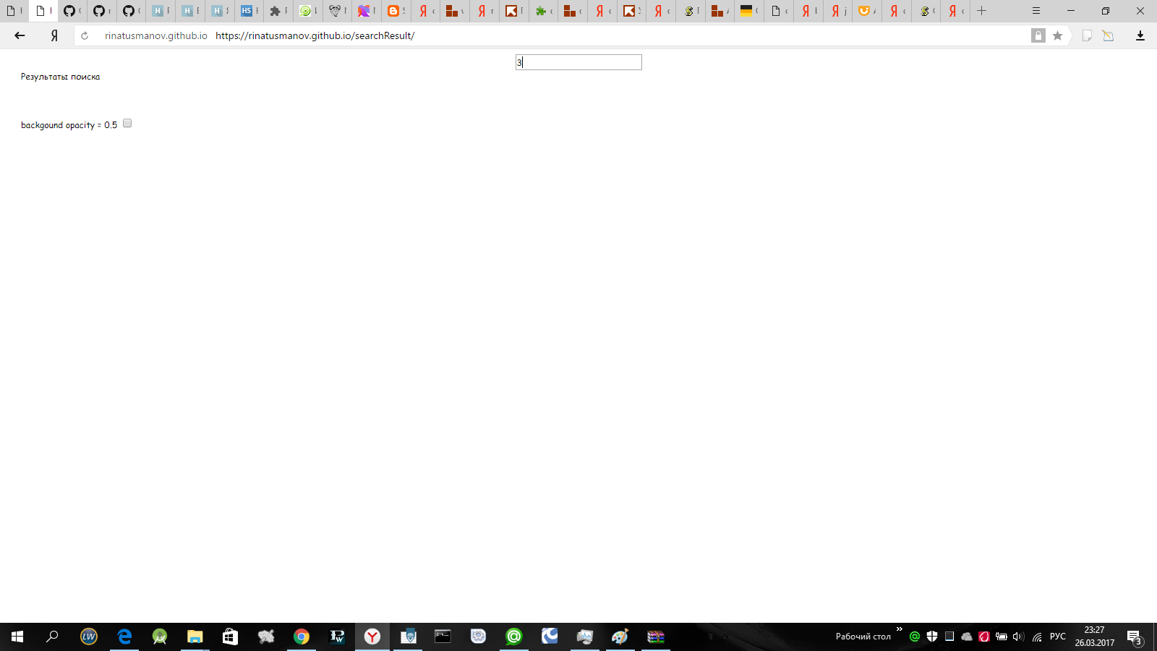Adjust the speaker volume control in tray

(x=1018, y=637)
